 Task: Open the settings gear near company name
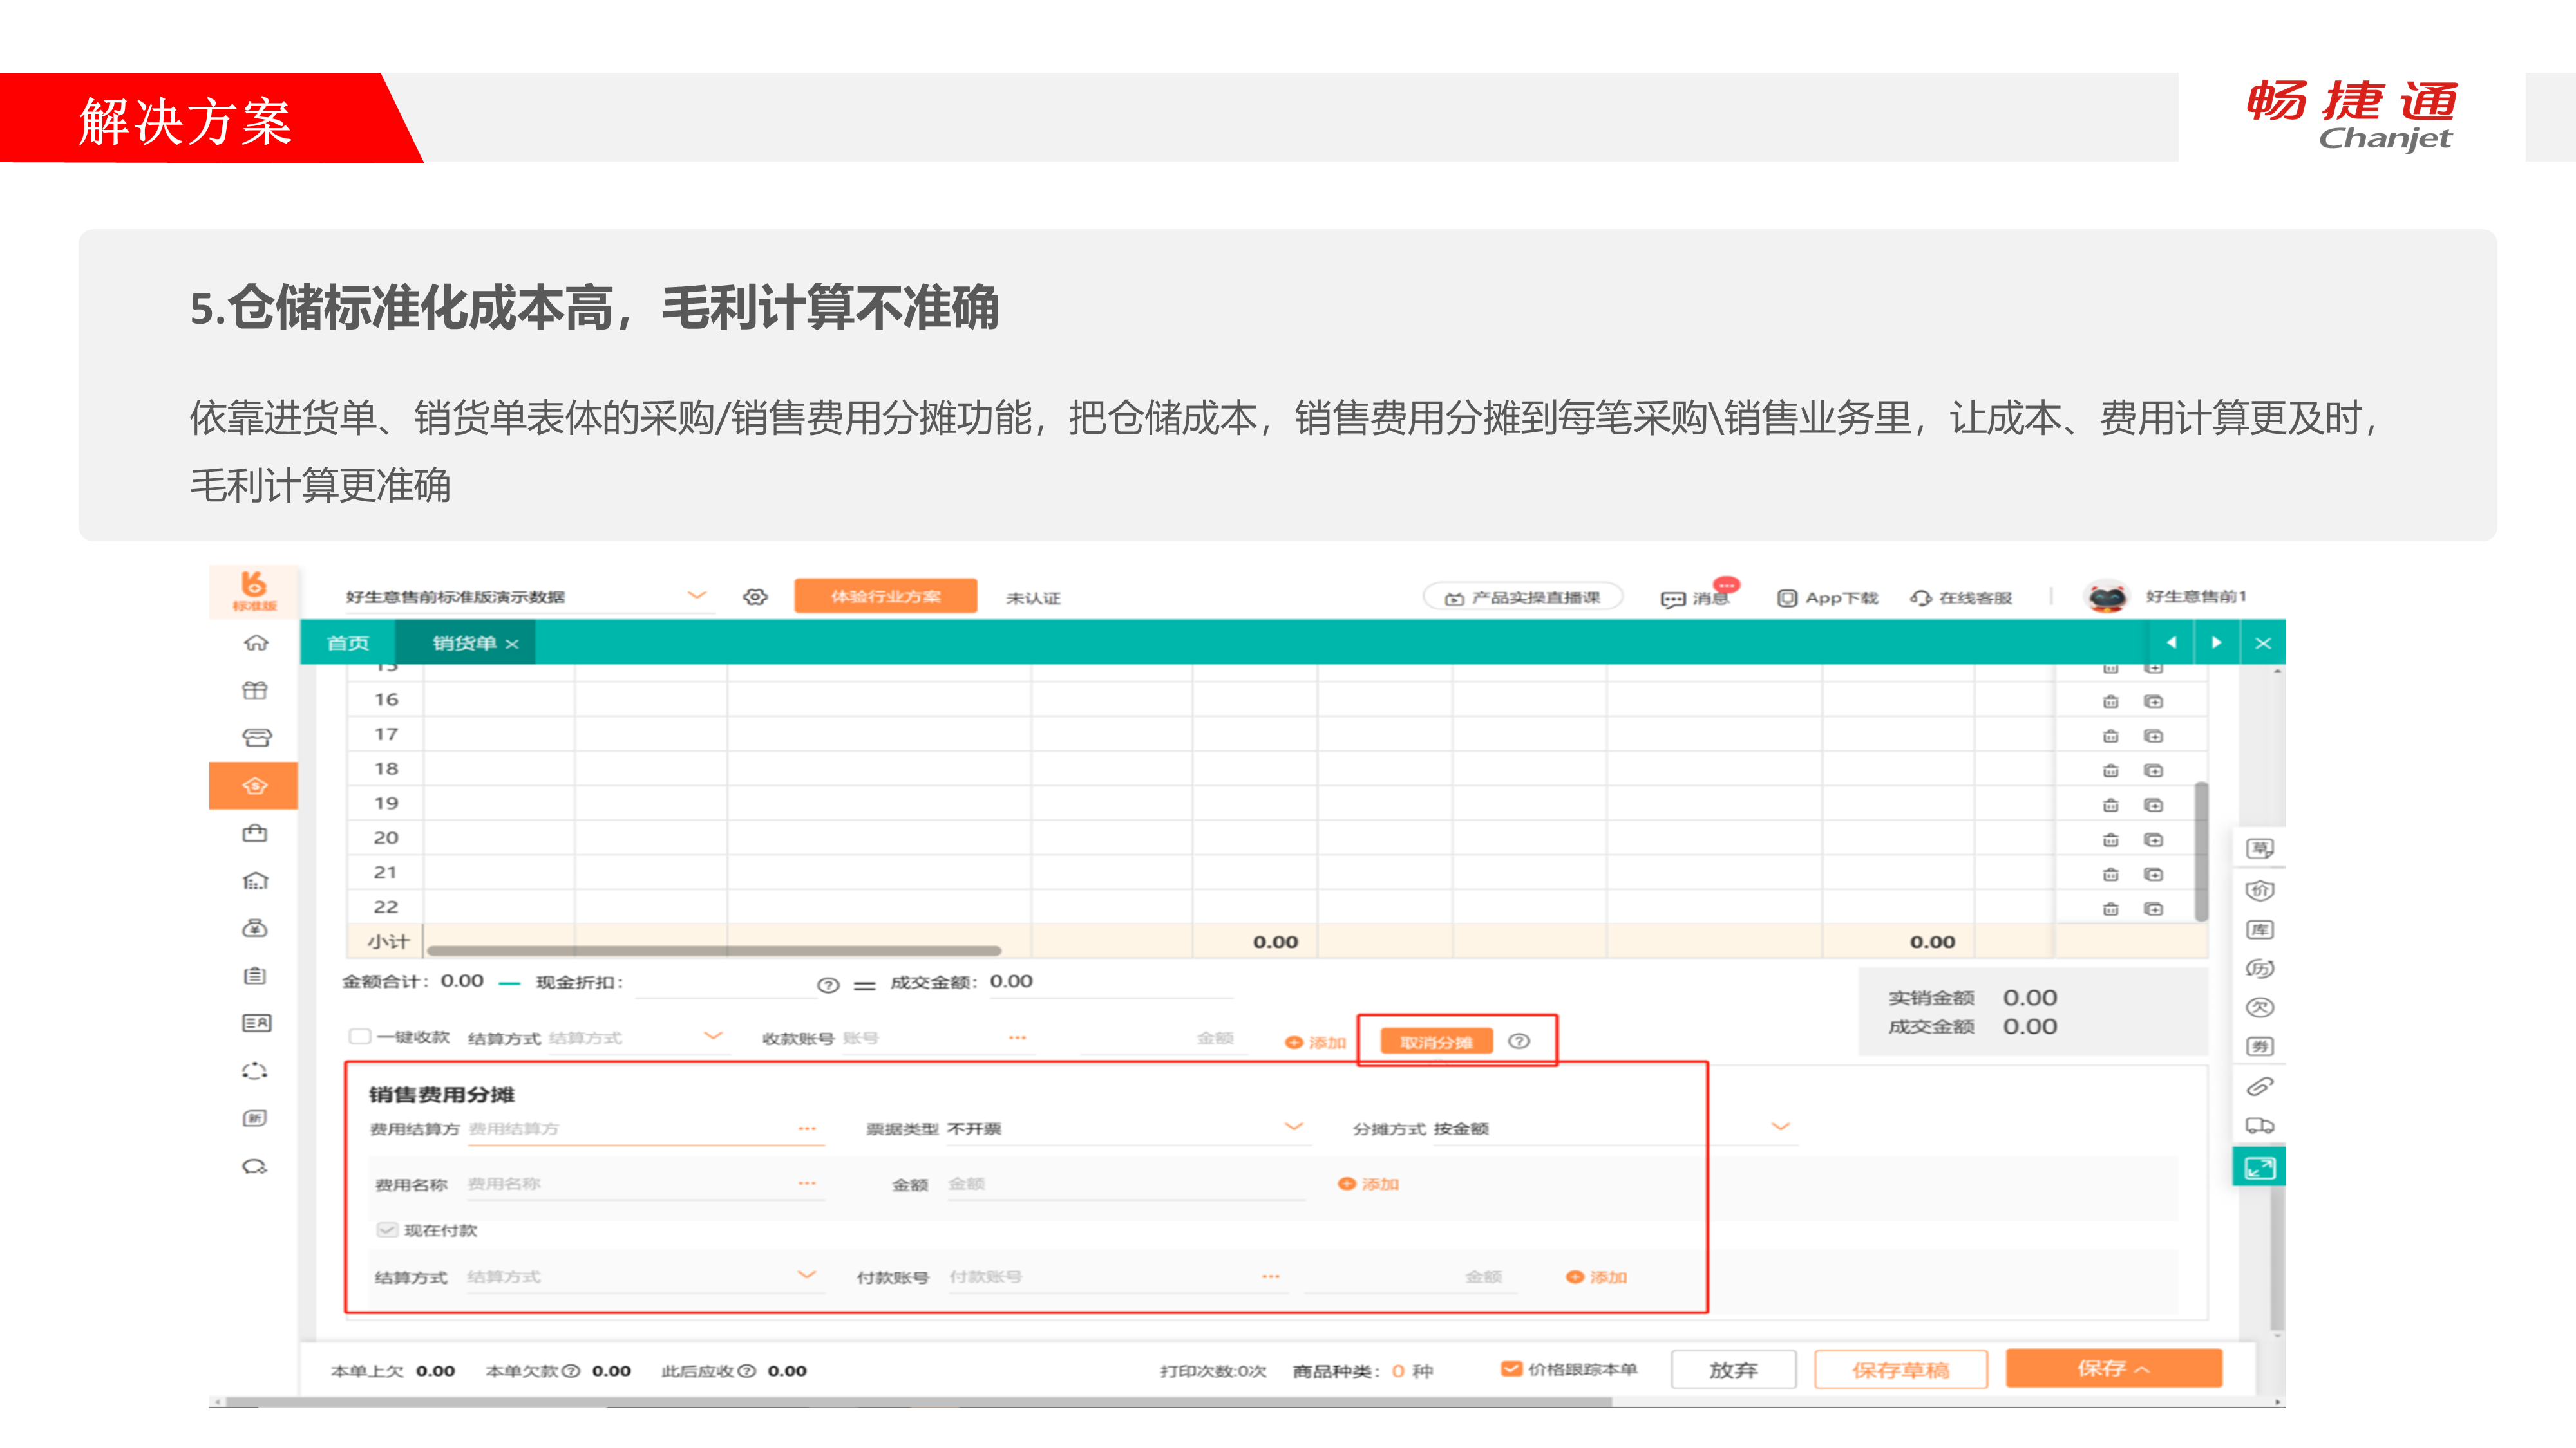(x=755, y=597)
